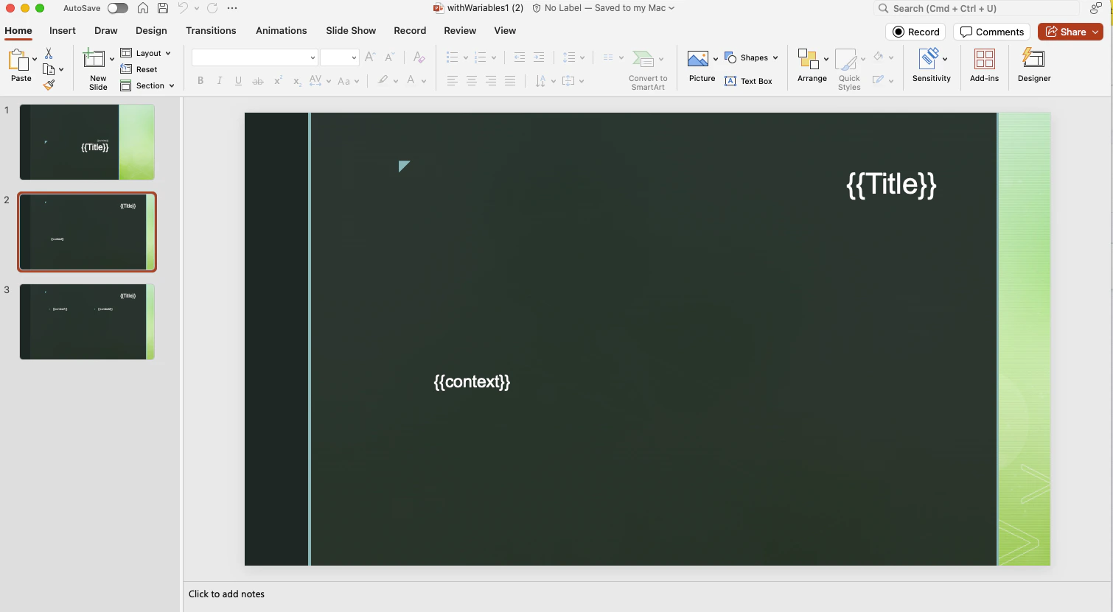Open the document title dropdown chevron
This screenshot has height=612, width=1113.
pyautogui.click(x=671, y=8)
